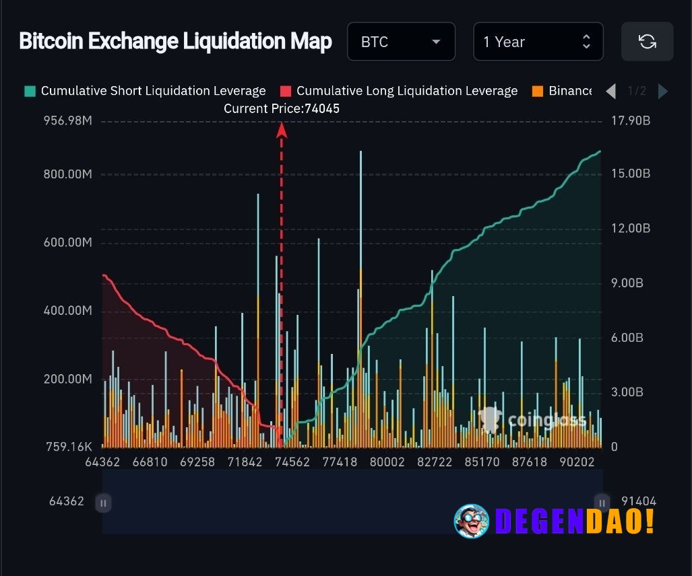The height and width of the screenshot is (576, 692).
Task: Click the 82722 x-axis label
Action: [435, 462]
